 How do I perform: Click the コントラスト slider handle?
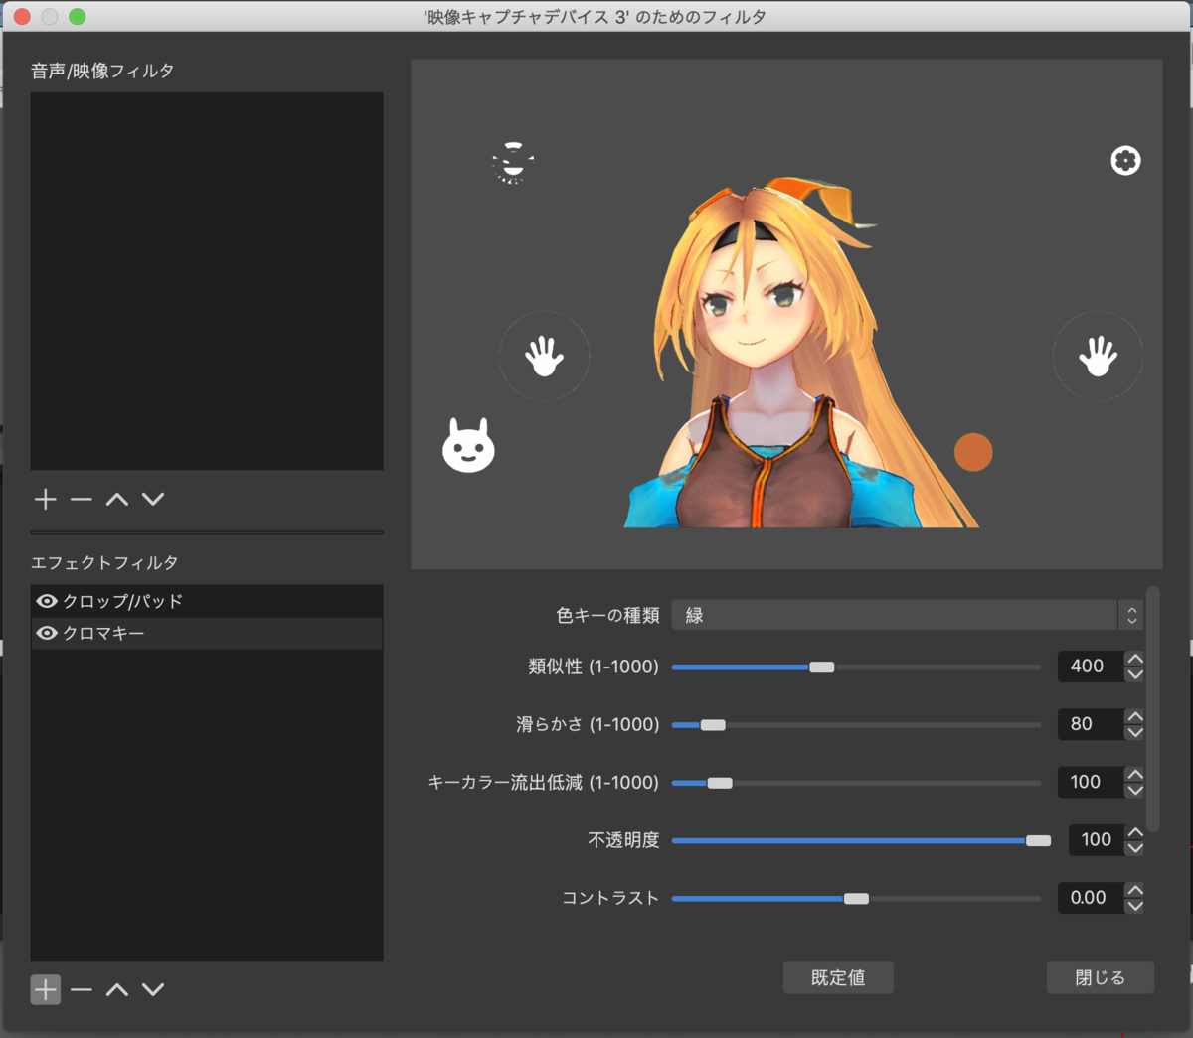pos(856,898)
